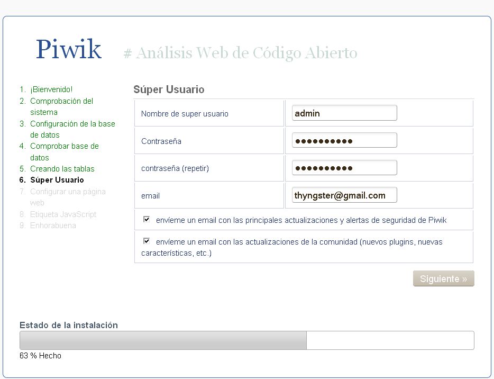Click step 9 Enhorabuena
Image resolution: width=494 pixels, height=379 pixels.
(x=53, y=225)
